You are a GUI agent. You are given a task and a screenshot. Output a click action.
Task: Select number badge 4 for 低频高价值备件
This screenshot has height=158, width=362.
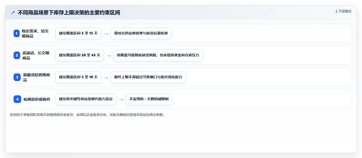point(17,99)
